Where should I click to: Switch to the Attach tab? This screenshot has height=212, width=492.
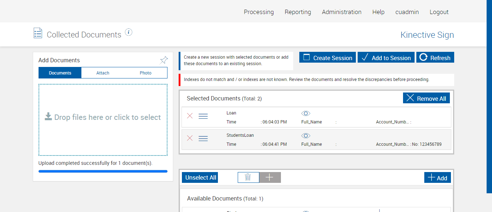103,73
